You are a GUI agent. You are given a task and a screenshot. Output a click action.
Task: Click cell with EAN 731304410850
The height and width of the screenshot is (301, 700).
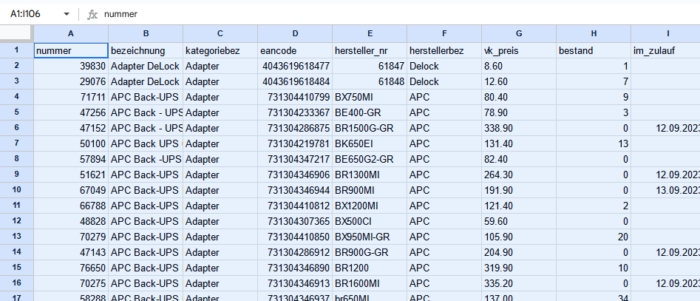(295, 237)
